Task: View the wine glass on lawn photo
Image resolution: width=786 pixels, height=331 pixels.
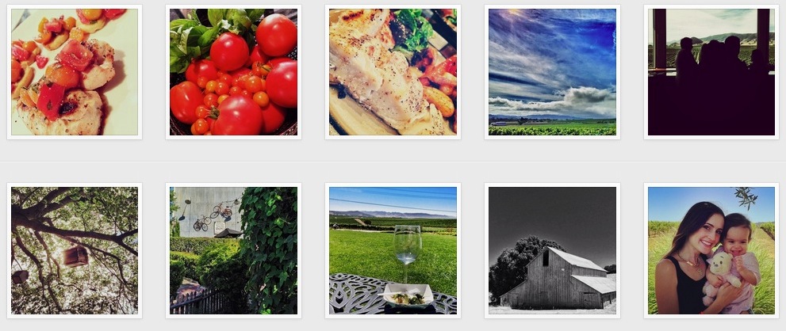Action: click(393, 250)
